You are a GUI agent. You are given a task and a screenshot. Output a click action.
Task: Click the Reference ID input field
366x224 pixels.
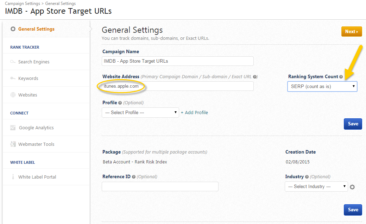(160, 187)
